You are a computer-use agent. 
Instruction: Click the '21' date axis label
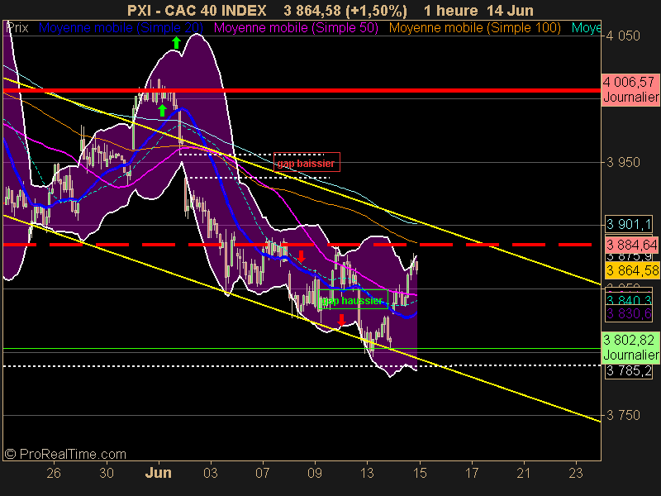tap(524, 473)
